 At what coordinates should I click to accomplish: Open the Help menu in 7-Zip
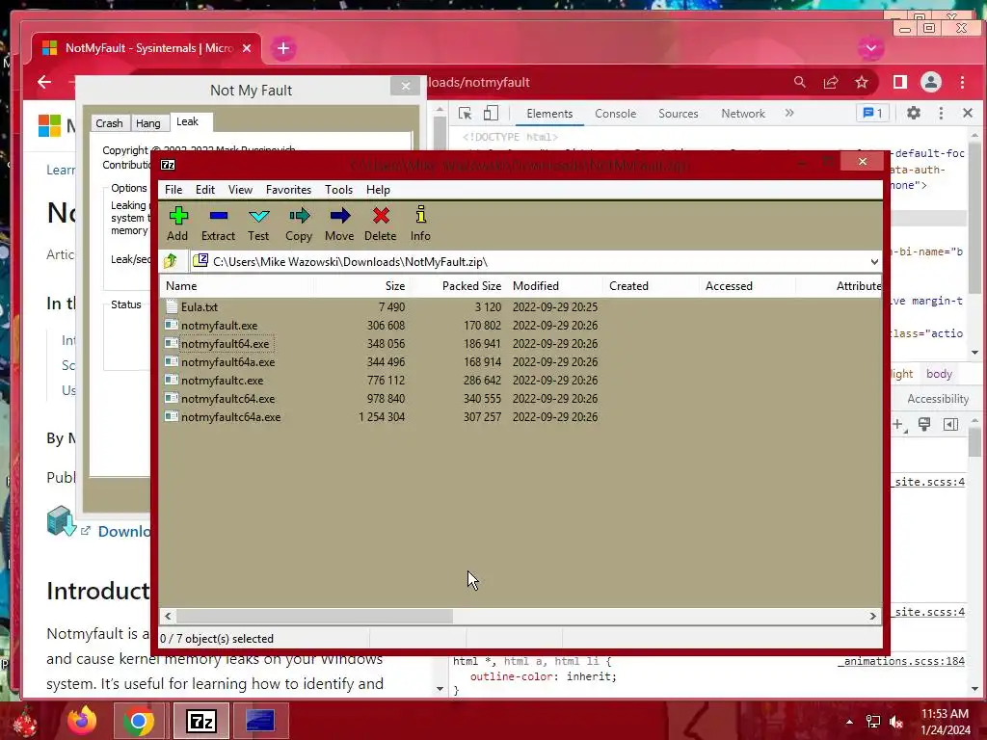coord(378,190)
